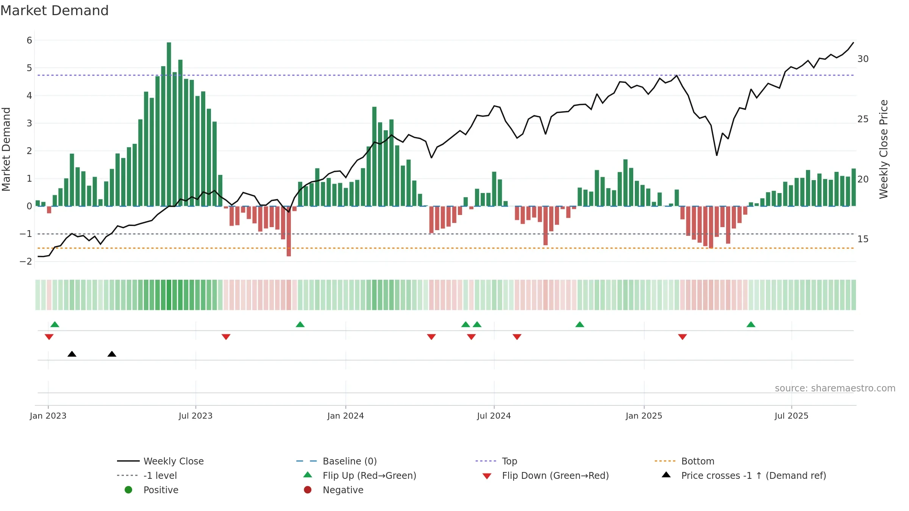Click the Flip Up marker in November 2023

tap(300, 324)
